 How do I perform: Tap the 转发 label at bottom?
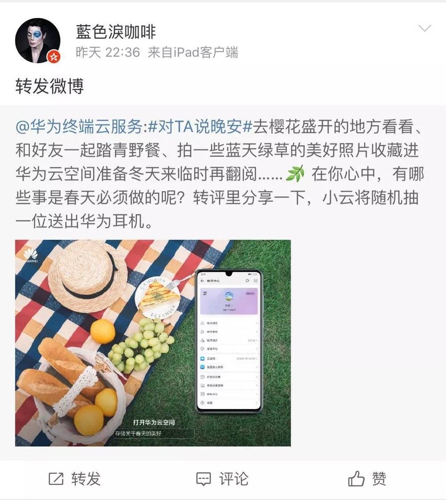tap(86, 479)
